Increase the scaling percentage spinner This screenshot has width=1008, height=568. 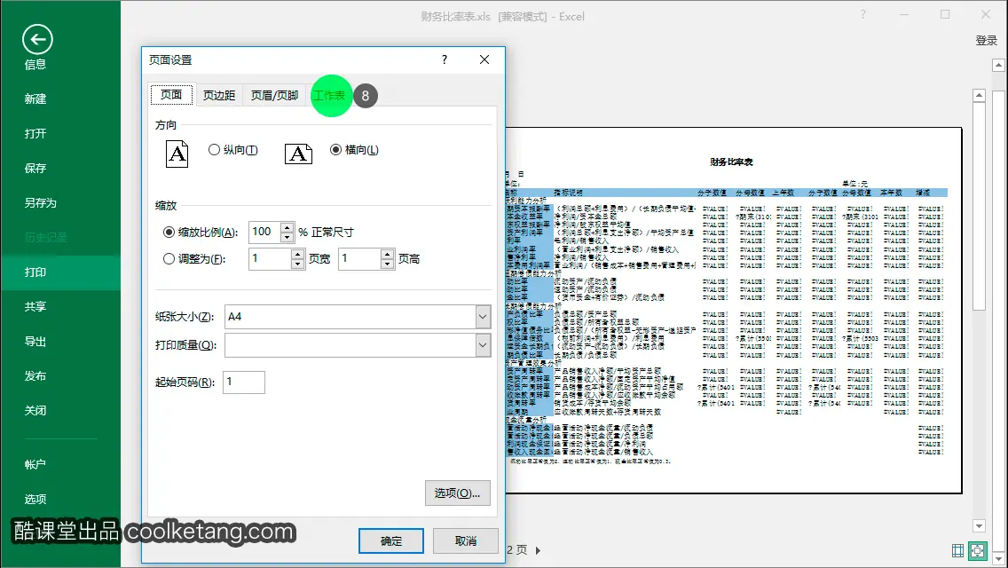point(287,226)
